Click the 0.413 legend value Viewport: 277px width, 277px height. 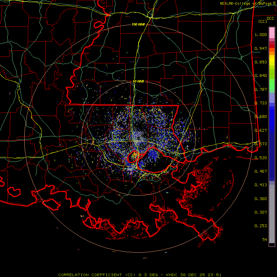[261, 185]
